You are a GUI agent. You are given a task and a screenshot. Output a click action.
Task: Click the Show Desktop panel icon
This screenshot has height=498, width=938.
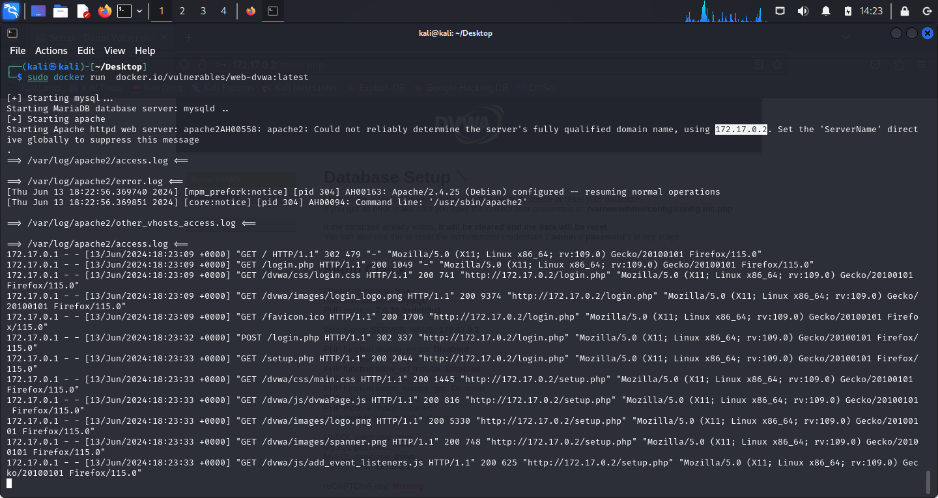point(38,11)
